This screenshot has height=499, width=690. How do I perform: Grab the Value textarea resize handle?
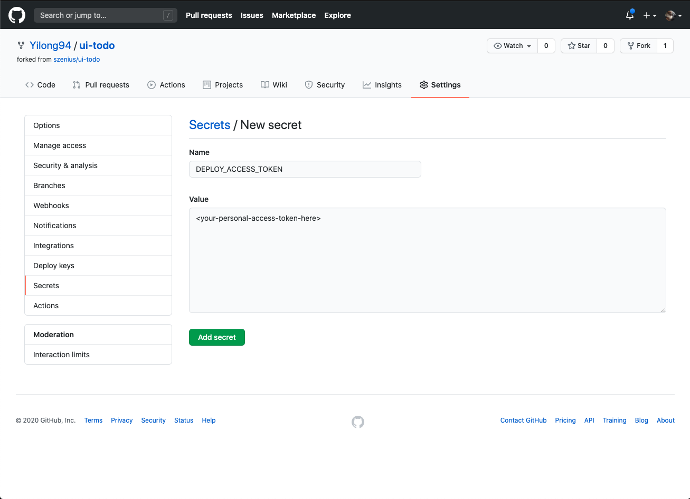[663, 310]
